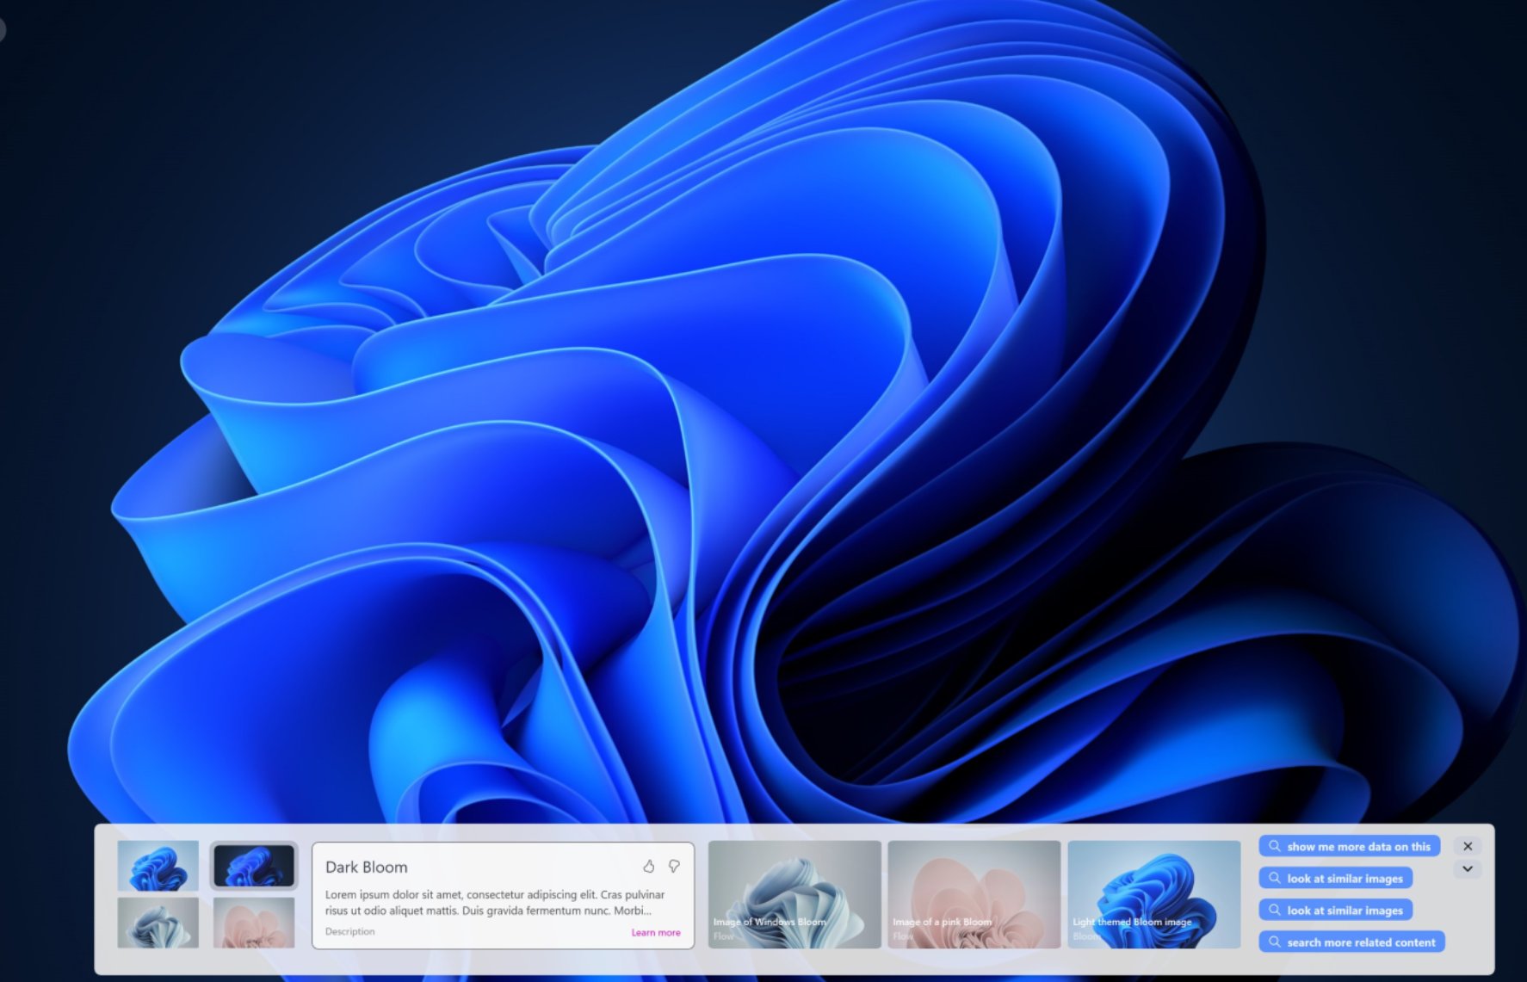Click the search icon in the second 'look at similar images' chip
Screen dimensions: 1527x982
click(x=1275, y=910)
